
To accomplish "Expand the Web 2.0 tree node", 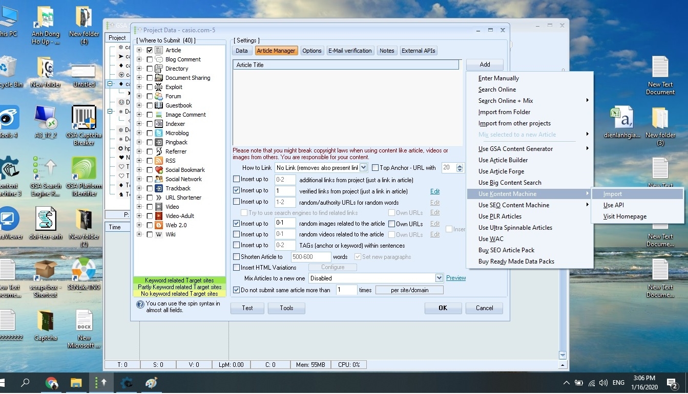I will coord(139,225).
